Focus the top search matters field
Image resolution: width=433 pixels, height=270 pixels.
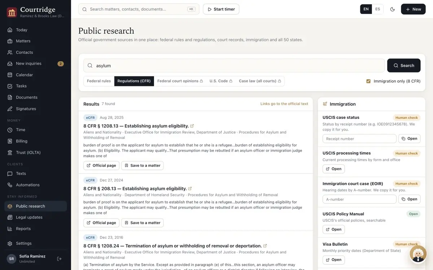click(x=139, y=9)
